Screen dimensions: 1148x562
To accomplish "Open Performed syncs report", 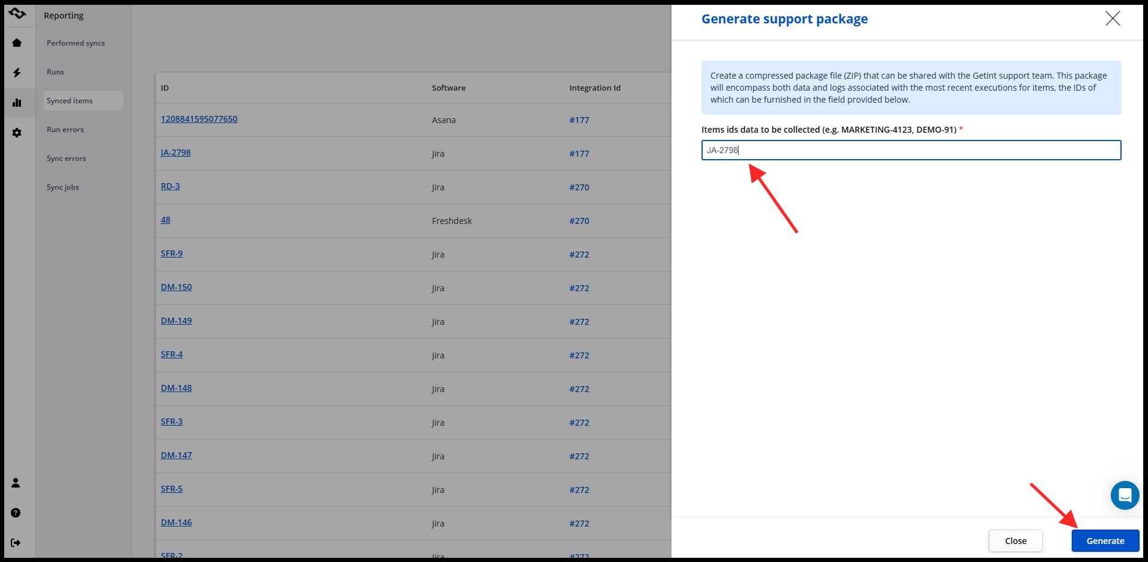I will 76,43.
